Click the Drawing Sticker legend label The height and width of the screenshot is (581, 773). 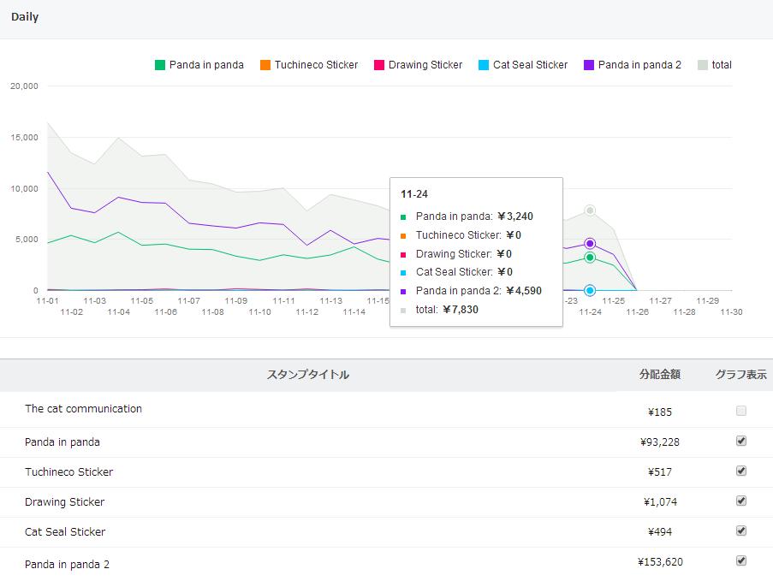coord(425,65)
